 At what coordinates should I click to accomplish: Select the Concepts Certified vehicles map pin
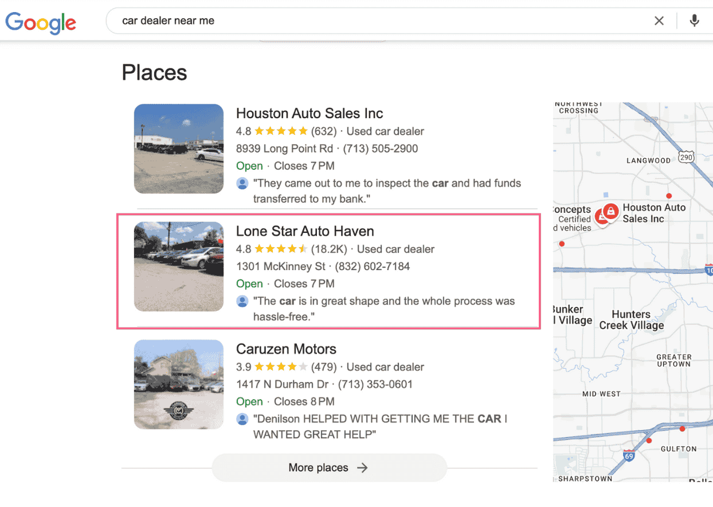click(601, 217)
